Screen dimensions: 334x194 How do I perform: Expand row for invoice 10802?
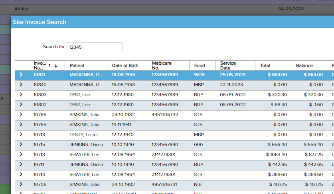coord(21,105)
